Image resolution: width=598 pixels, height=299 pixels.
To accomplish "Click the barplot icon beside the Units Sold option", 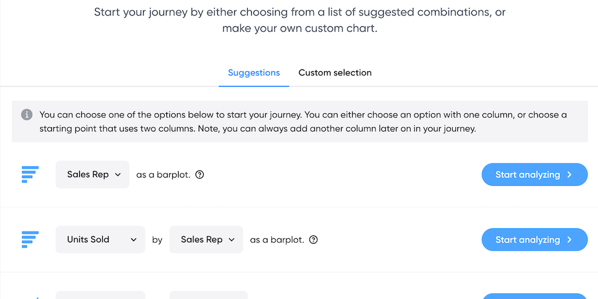I will point(30,239).
